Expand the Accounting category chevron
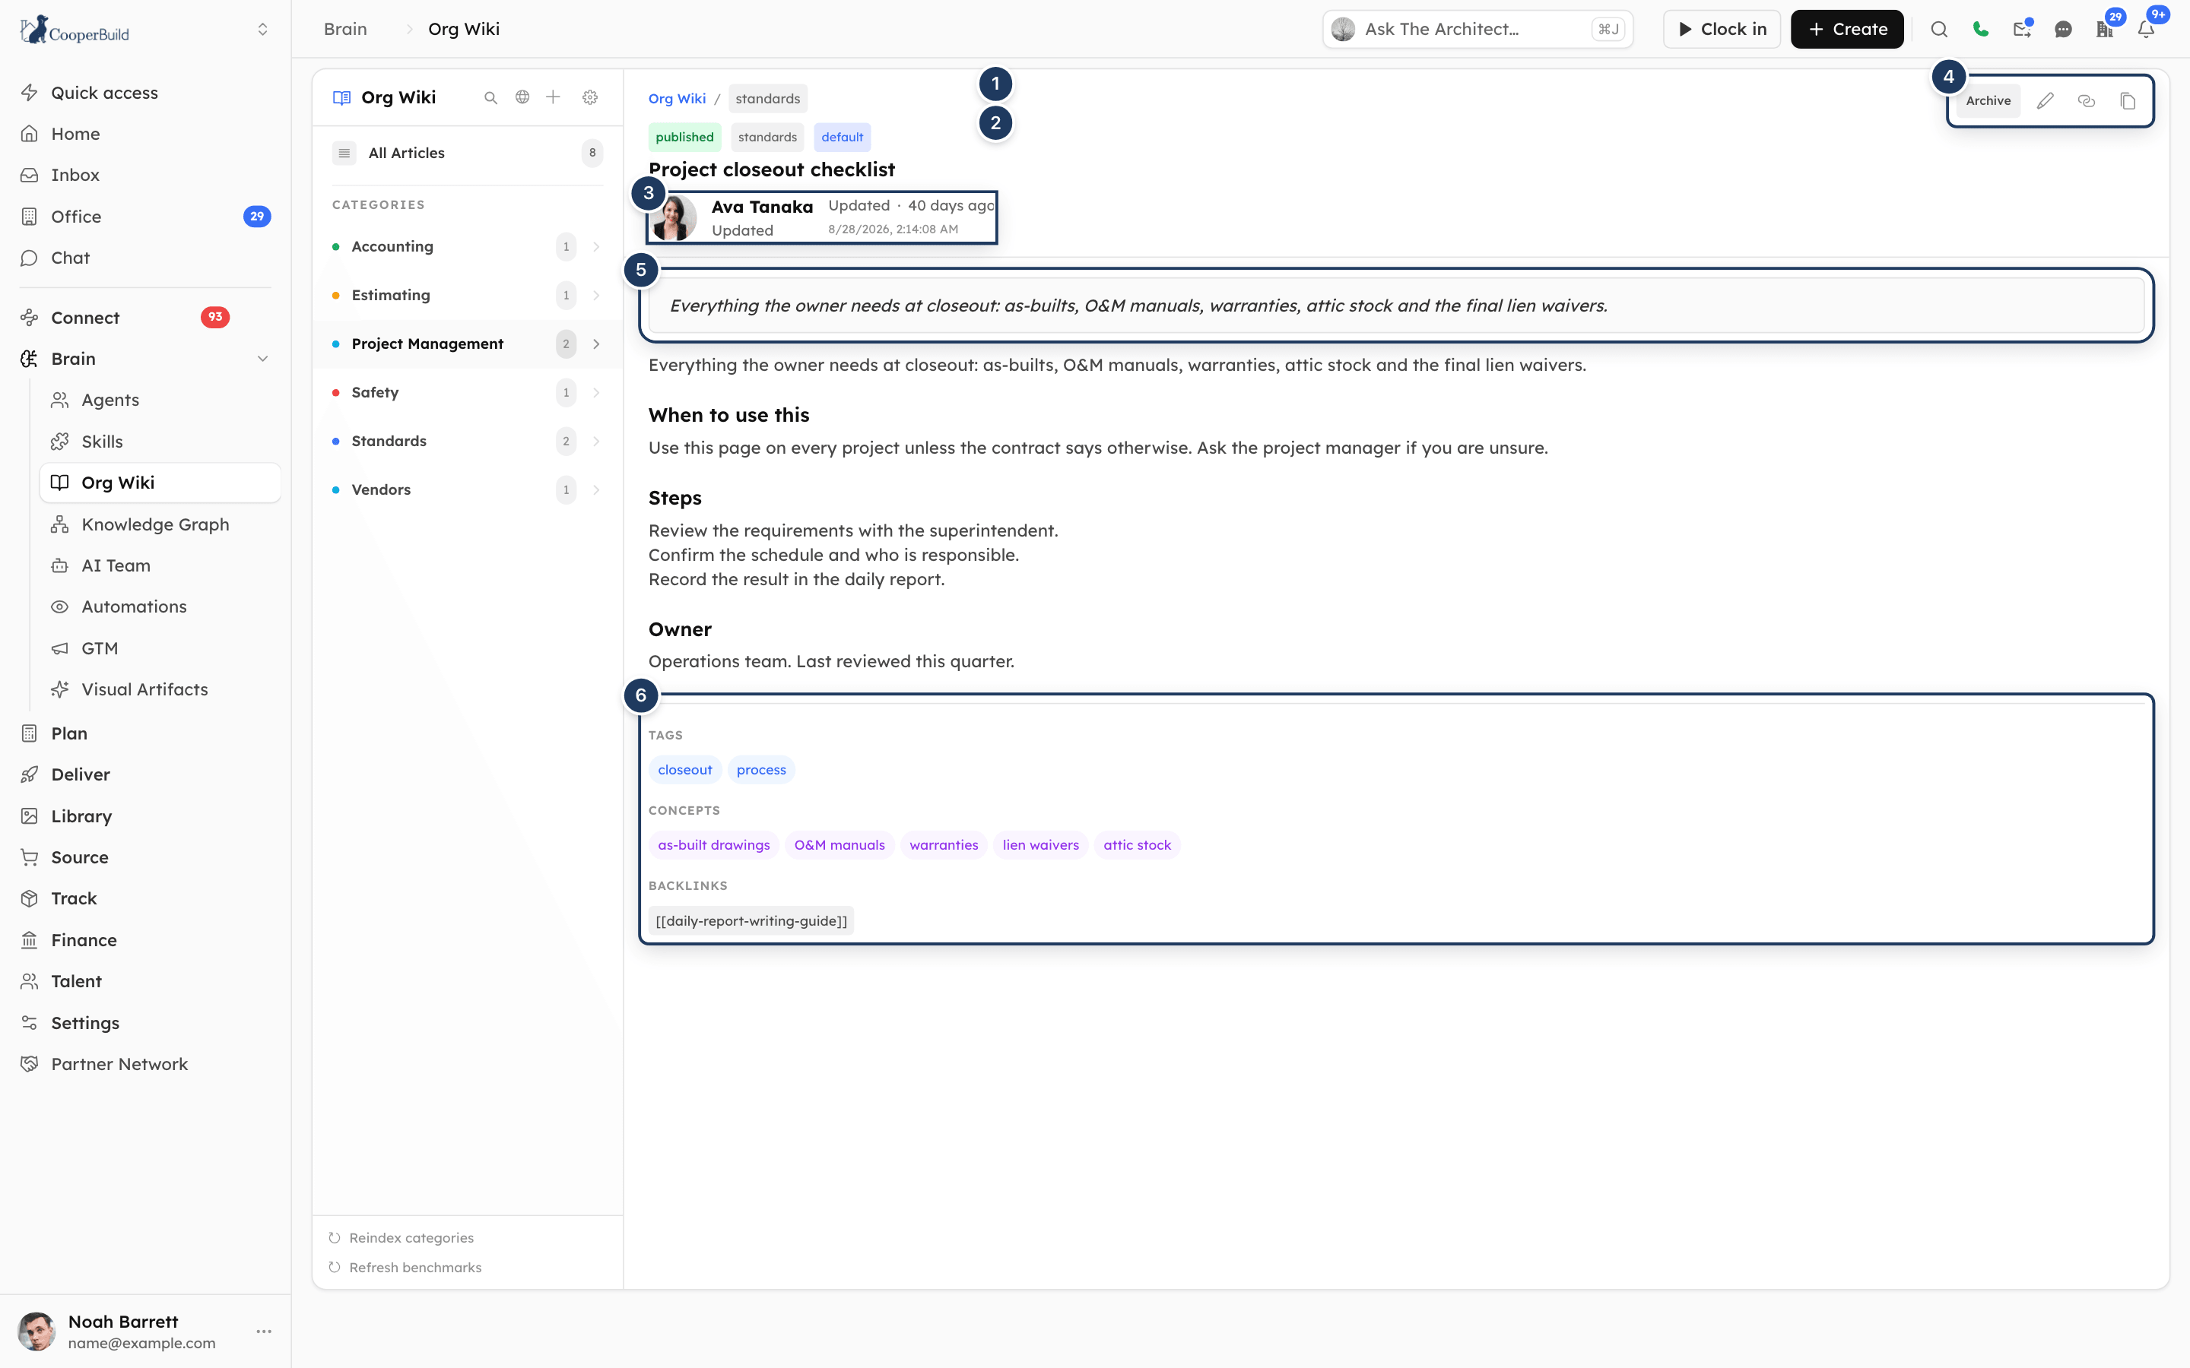Image resolution: width=2190 pixels, height=1368 pixels. point(596,246)
